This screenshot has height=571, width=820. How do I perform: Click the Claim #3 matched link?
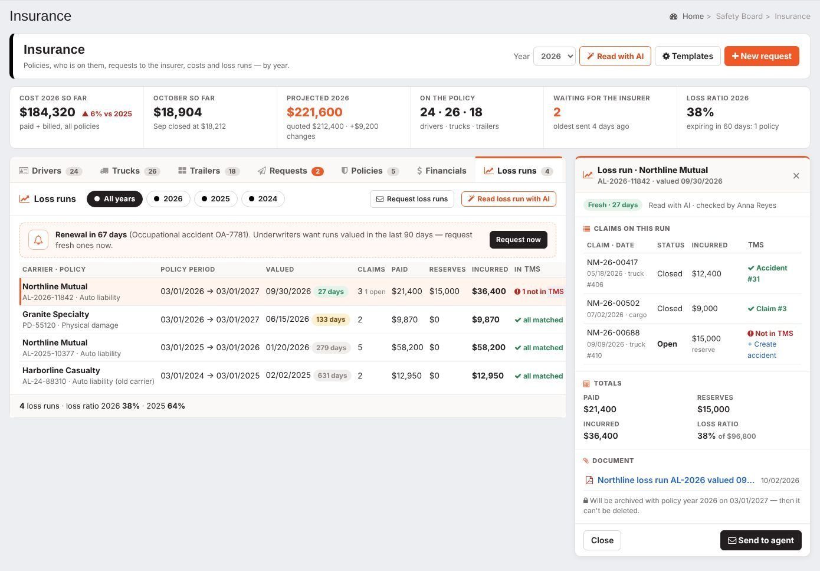point(767,309)
